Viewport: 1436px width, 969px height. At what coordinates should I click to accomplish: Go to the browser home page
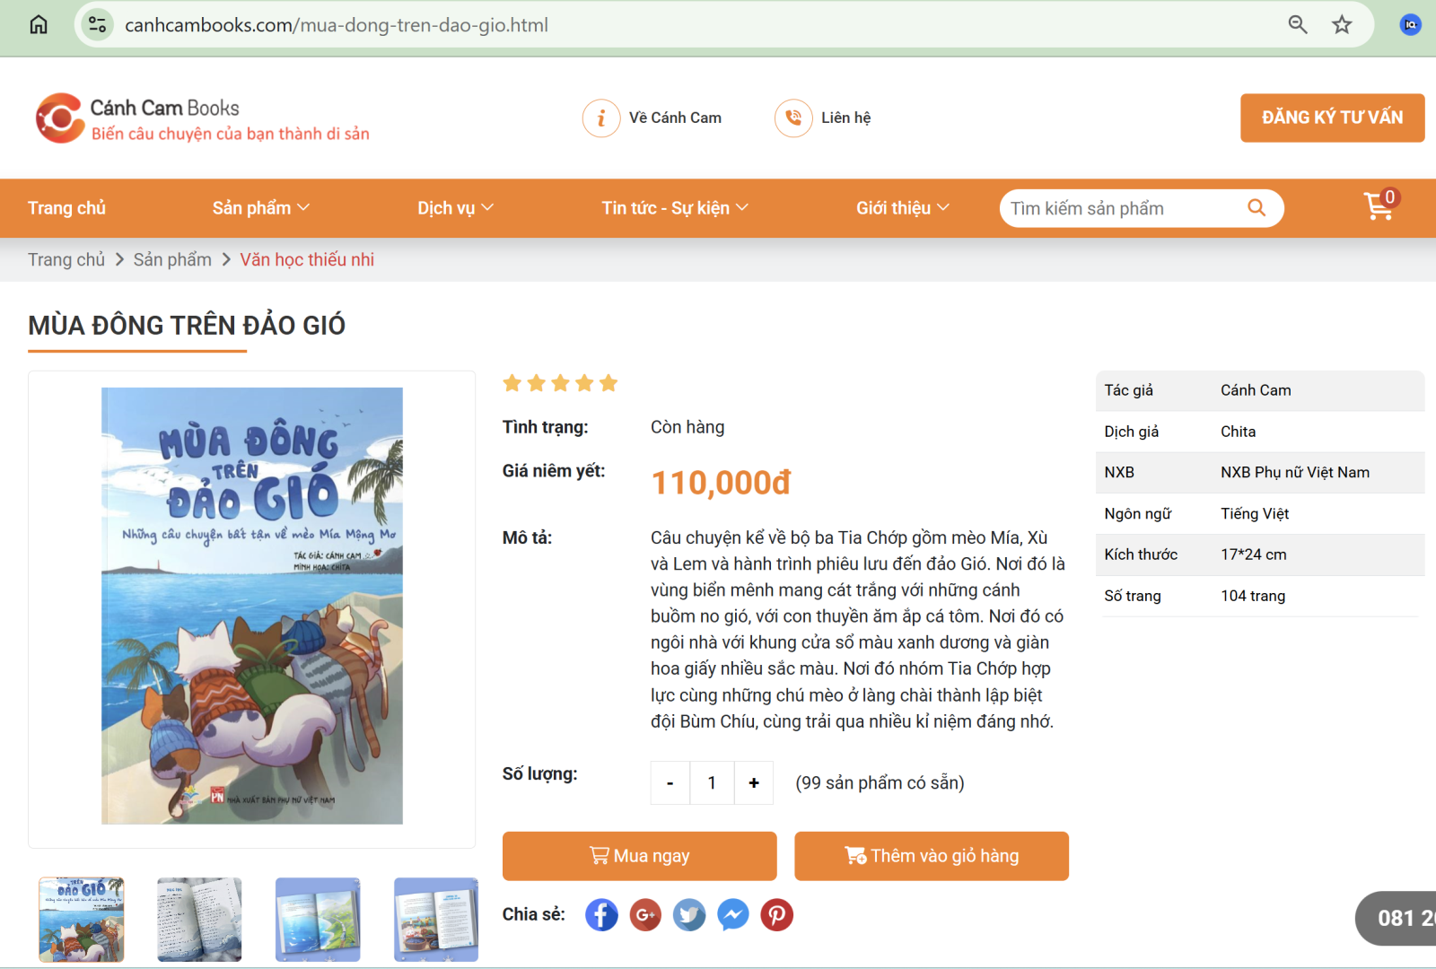39,25
